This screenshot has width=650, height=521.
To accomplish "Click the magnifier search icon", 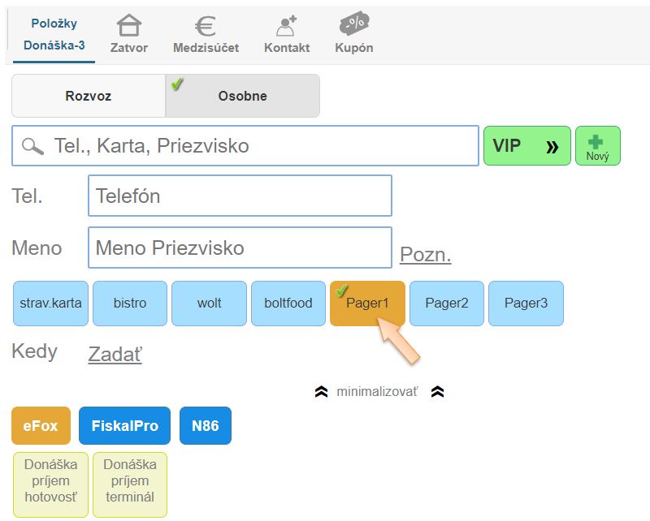I will (33, 146).
